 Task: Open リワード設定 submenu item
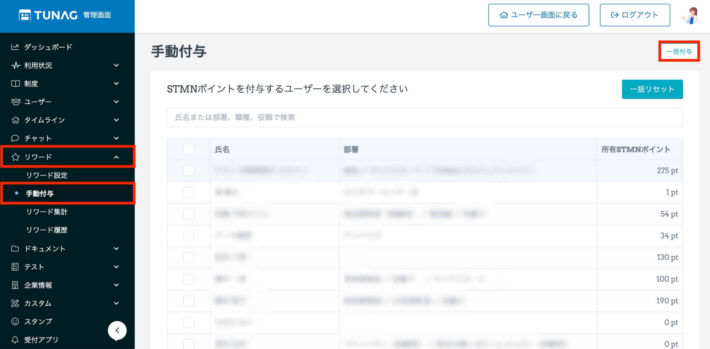pyautogui.click(x=47, y=175)
